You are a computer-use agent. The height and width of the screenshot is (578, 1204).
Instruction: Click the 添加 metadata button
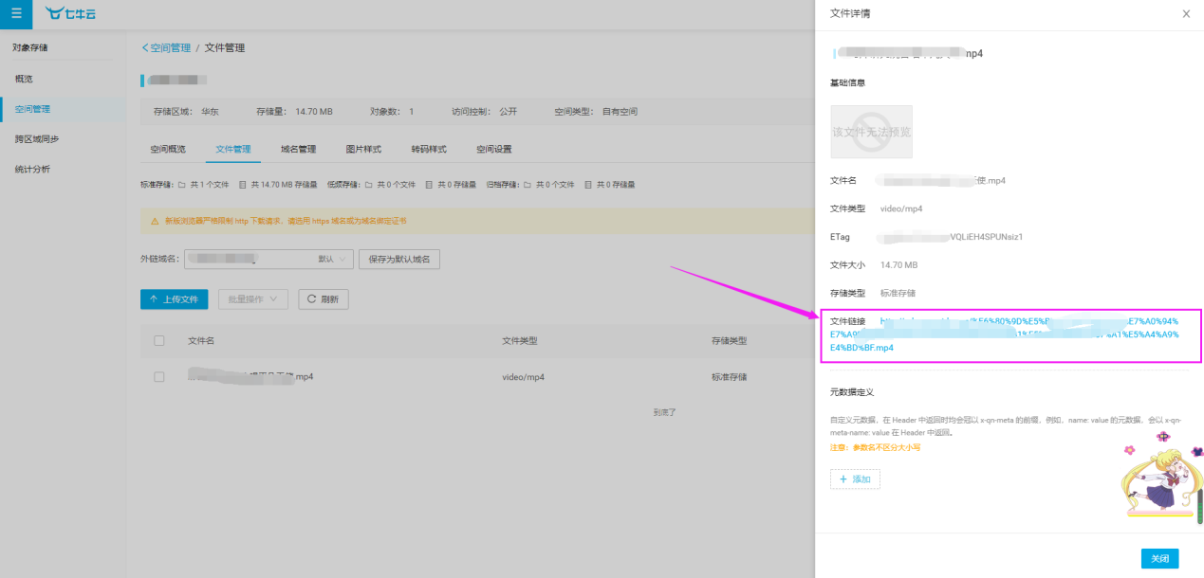coord(855,479)
